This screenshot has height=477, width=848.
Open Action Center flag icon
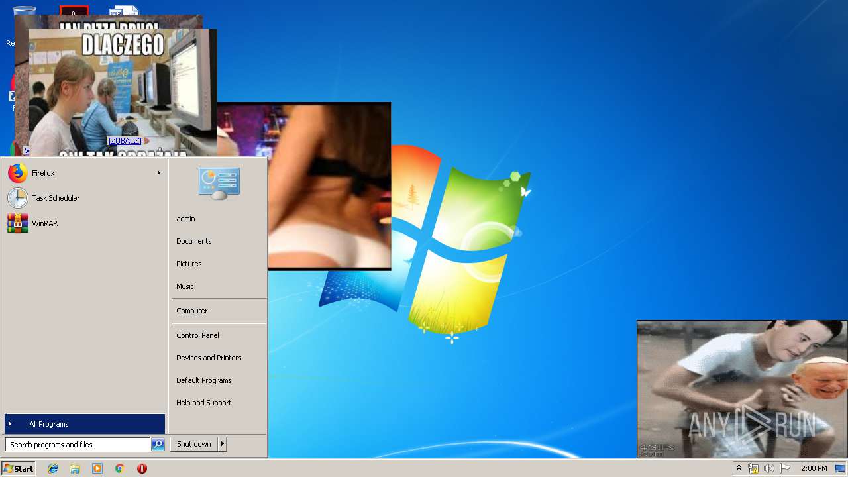pos(785,468)
